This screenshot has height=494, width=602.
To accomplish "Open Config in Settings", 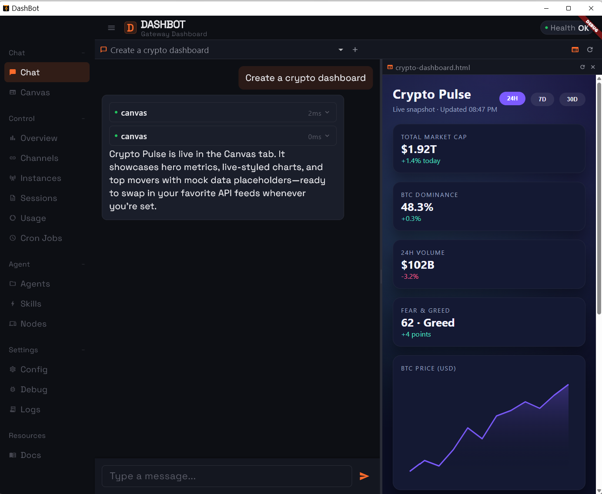I will pyautogui.click(x=34, y=369).
